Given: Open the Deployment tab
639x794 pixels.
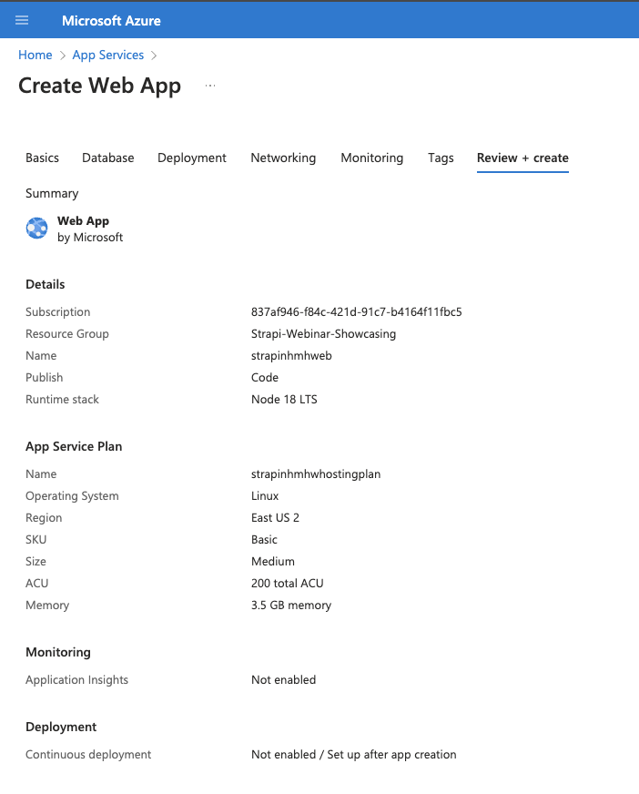Looking at the screenshot, I should click(x=192, y=158).
